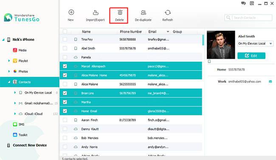Click the New contact icon
Screen dimensions: 276x160
coord(71,12)
